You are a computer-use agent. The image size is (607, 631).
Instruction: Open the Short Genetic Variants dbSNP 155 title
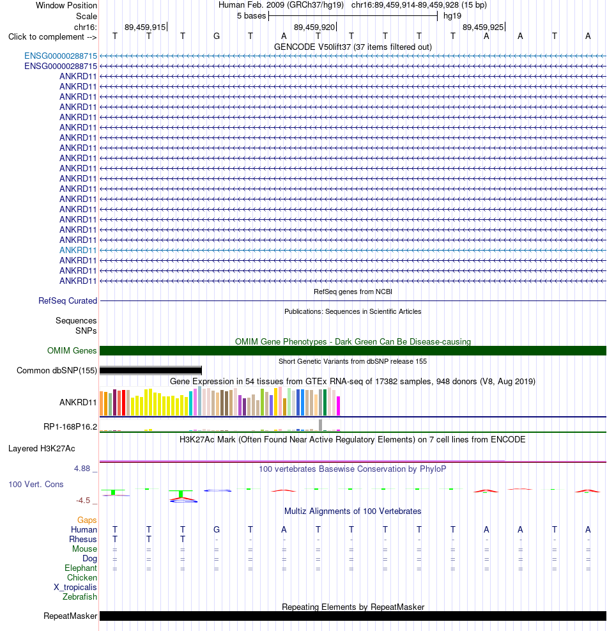353,361
